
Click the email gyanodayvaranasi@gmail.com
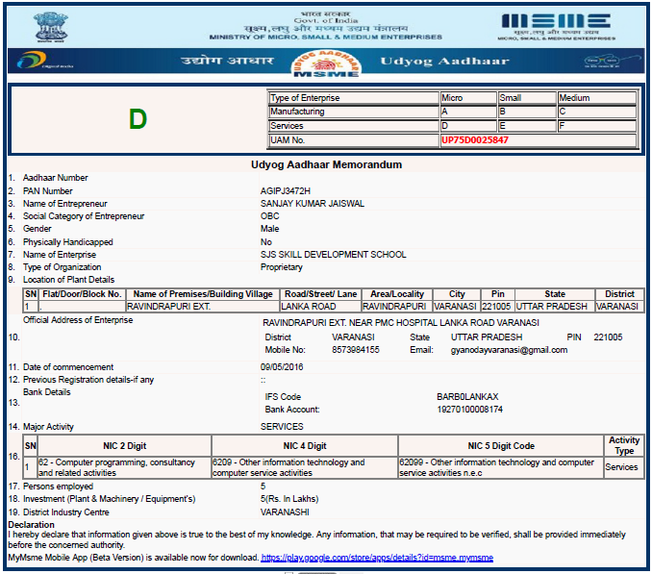click(498, 350)
